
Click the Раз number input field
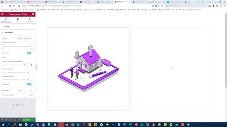[x=30, y=57]
